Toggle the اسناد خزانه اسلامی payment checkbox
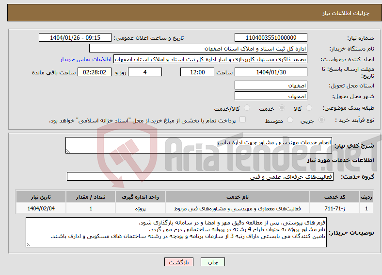The height and width of the screenshot is (275, 382). (242, 120)
